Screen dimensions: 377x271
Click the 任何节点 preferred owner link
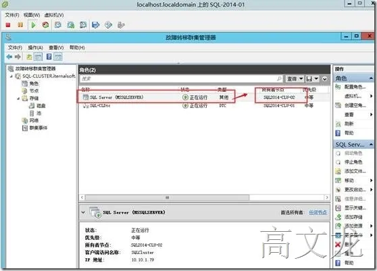click(318, 212)
